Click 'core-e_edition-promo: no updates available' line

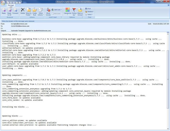[x=25, y=121]
